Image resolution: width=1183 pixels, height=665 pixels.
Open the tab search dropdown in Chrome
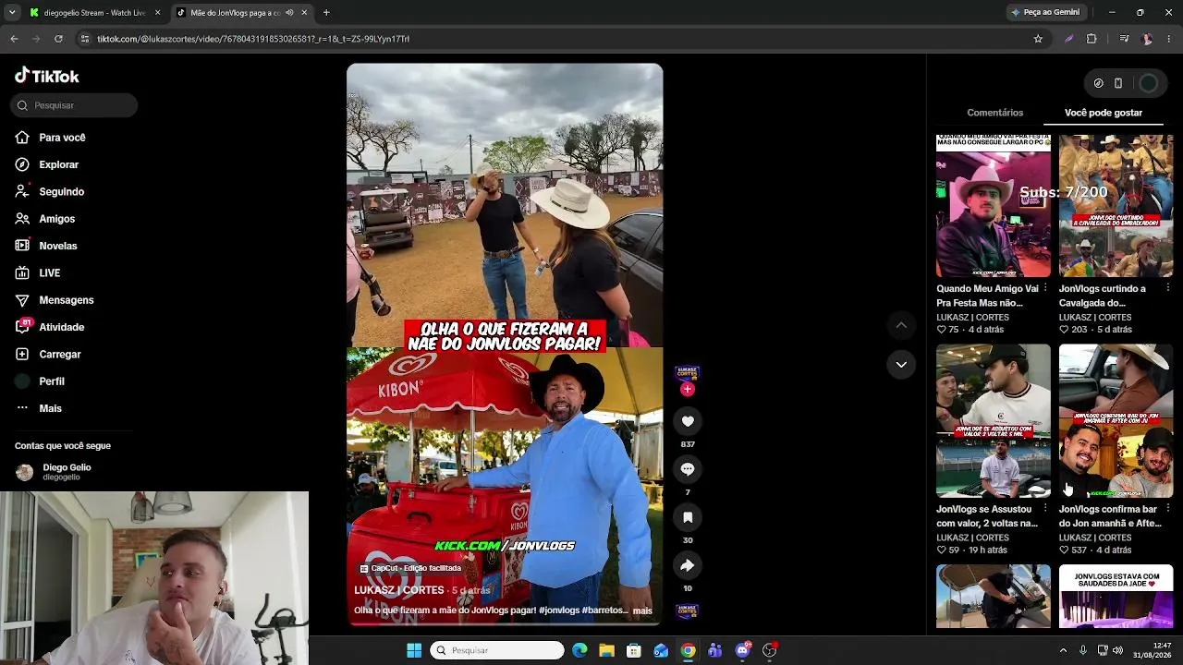coord(12,13)
